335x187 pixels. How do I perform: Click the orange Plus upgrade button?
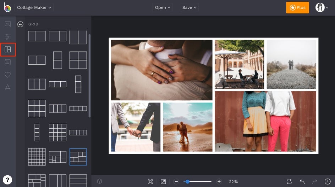[297, 7]
